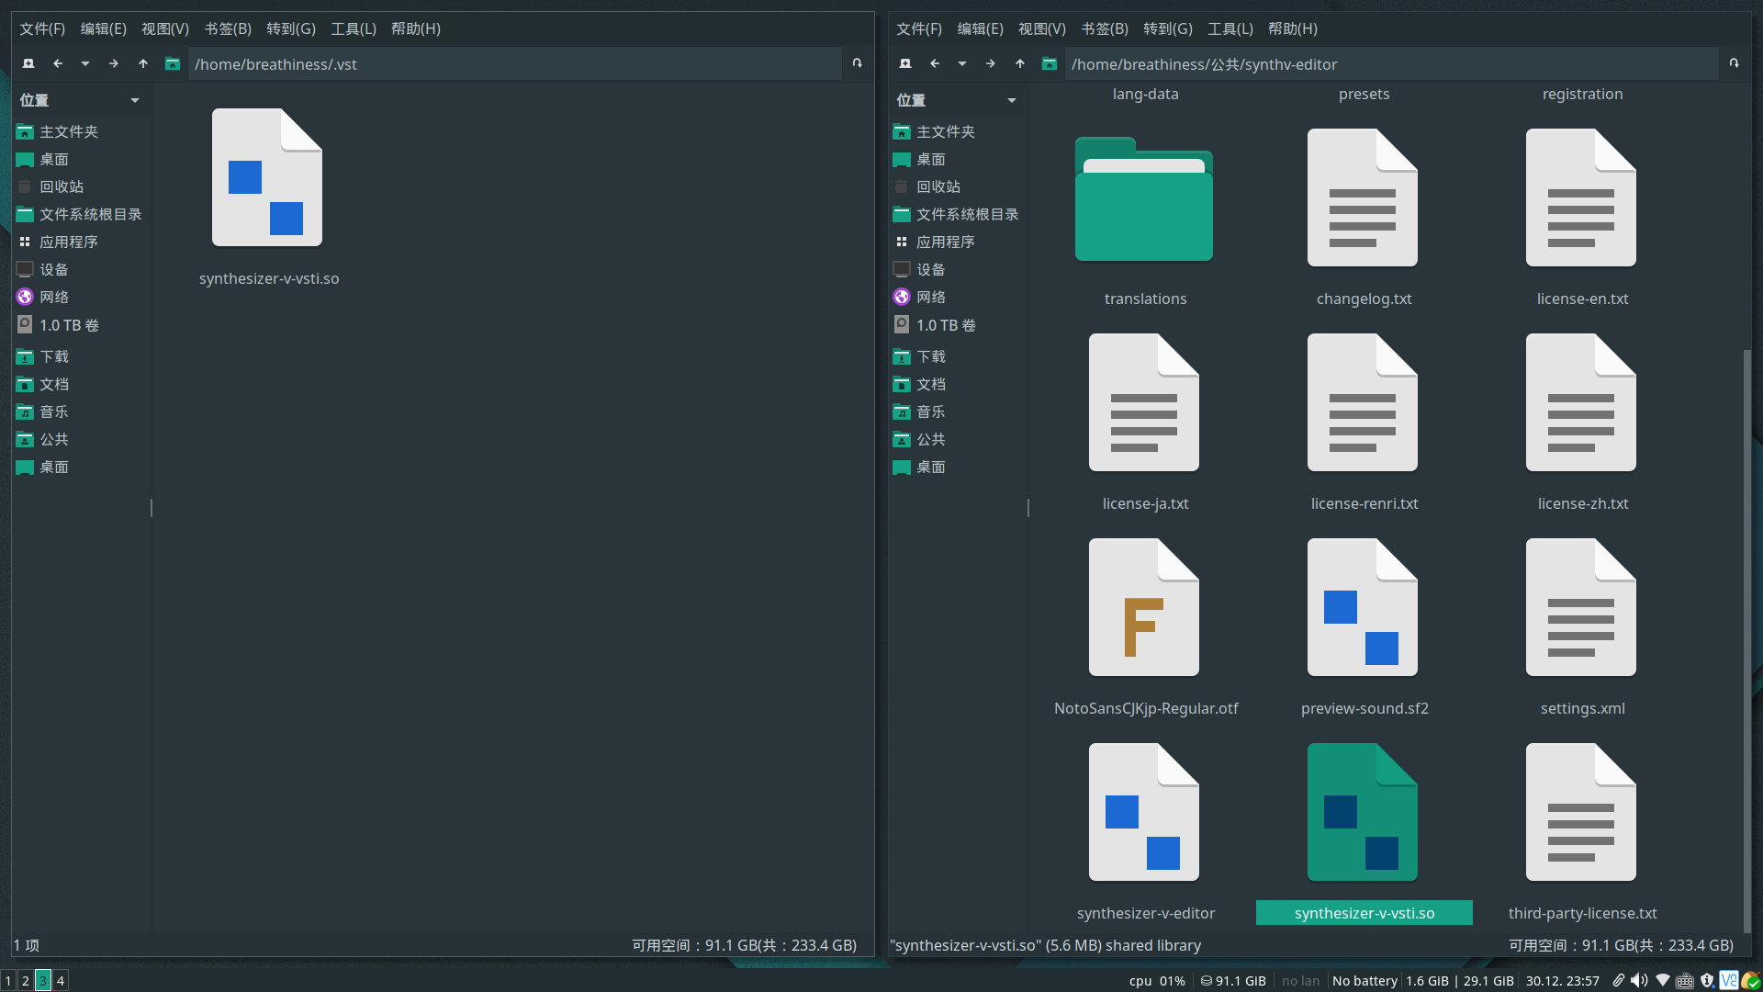Go forward in the right file manager
The image size is (1763, 992).
[x=990, y=63]
